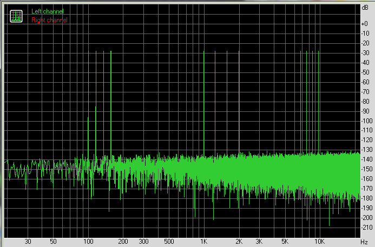
Task: Click the '-180' dB scale value
Action: coord(367,198)
